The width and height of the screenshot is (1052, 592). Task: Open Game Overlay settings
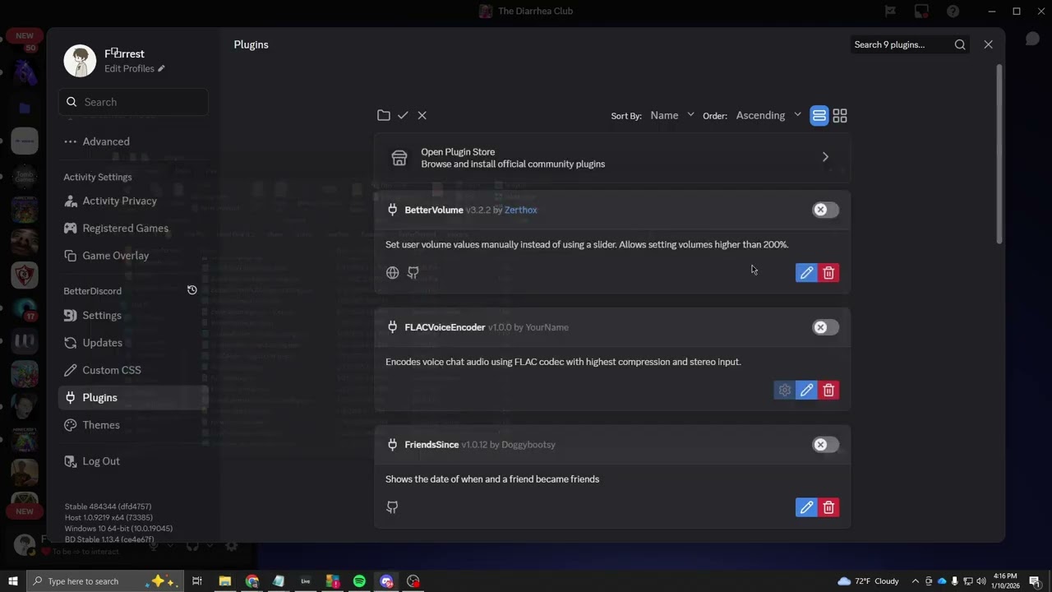(x=133, y=255)
